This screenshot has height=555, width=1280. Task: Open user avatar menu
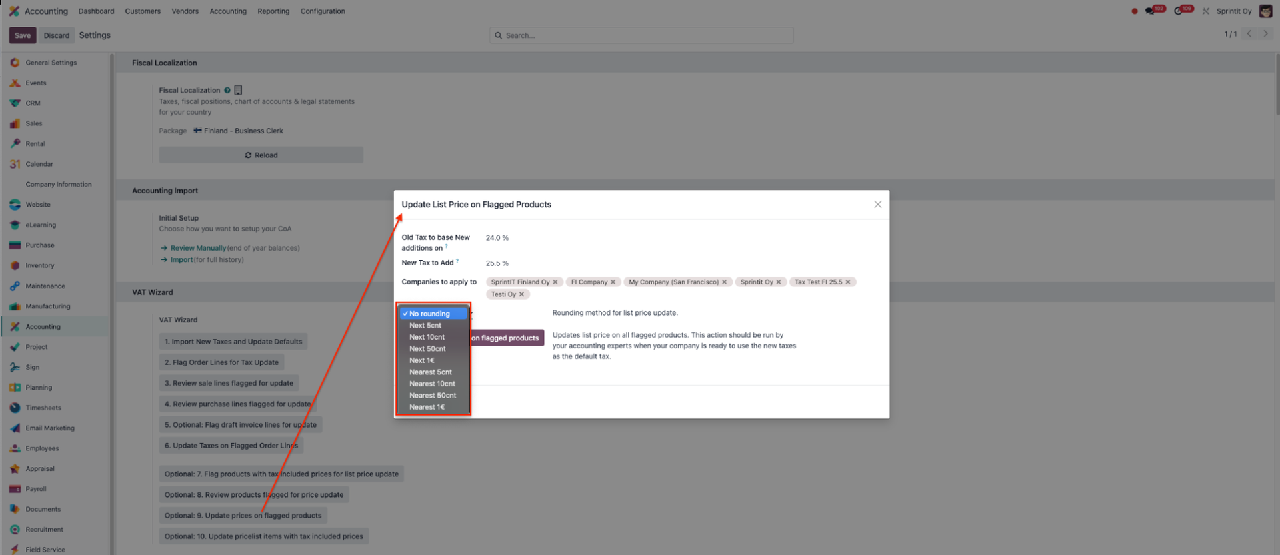pos(1266,11)
